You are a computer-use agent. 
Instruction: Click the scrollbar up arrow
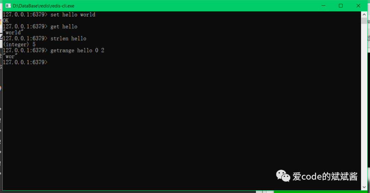[x=364, y=14]
